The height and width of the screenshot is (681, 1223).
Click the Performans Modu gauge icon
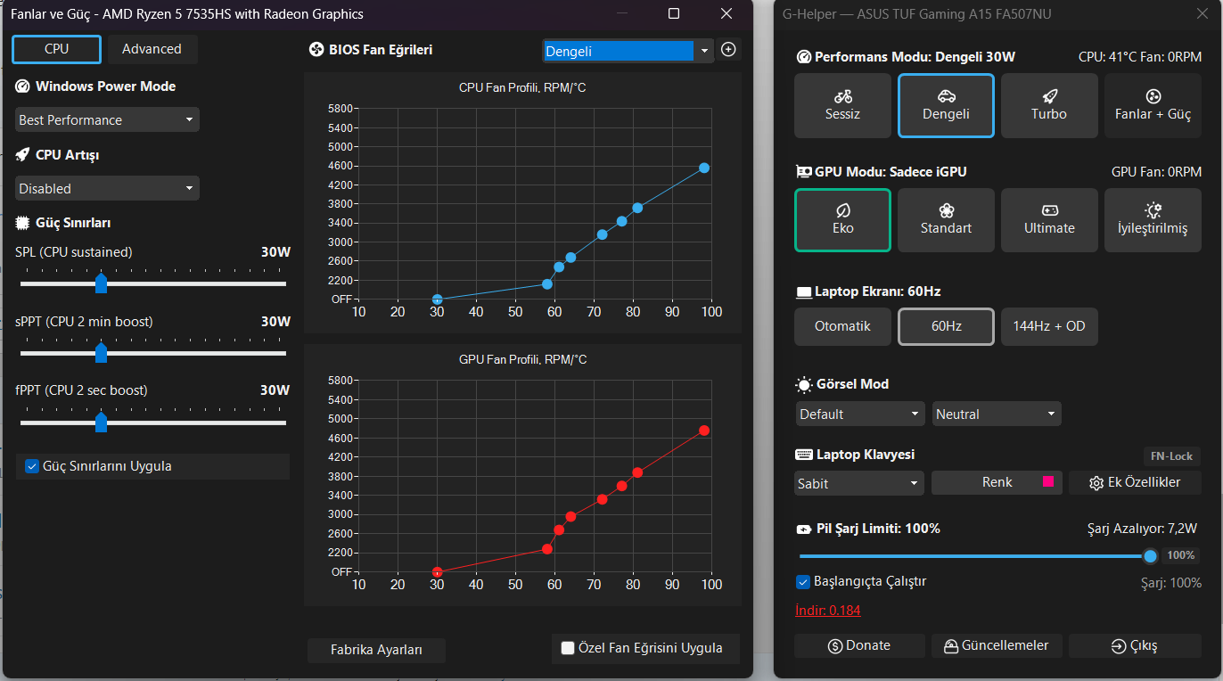pos(803,57)
